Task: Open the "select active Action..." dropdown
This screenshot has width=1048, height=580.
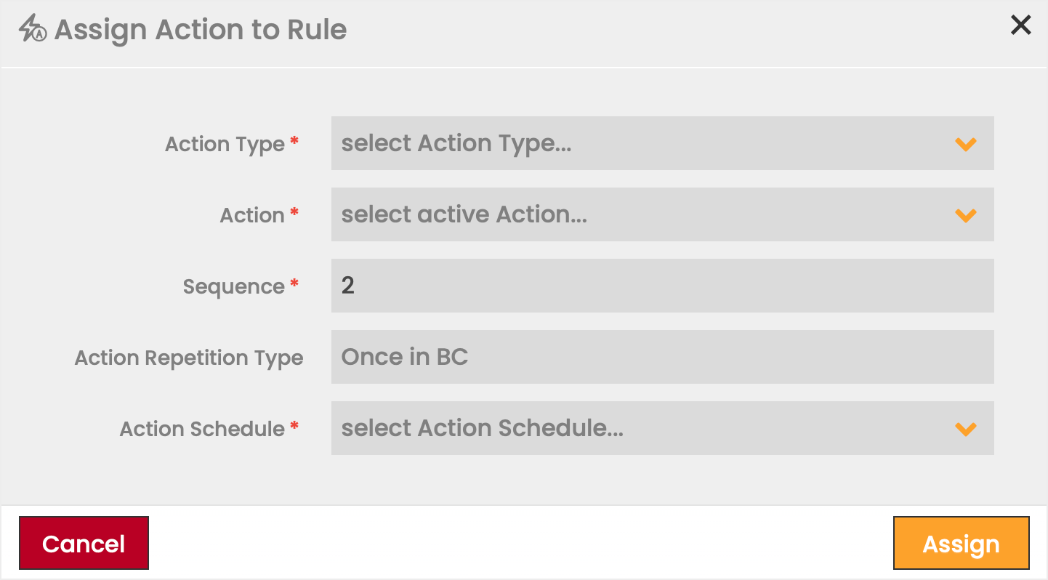Action: pyautogui.click(x=640, y=215)
